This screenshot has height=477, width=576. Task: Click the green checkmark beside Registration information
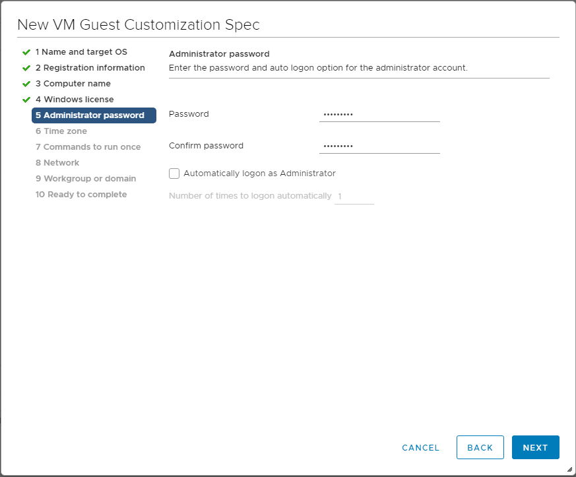point(26,68)
